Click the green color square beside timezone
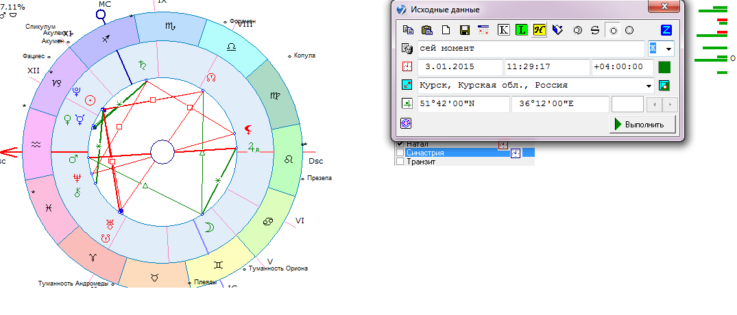This screenshot has width=737, height=315. (664, 67)
